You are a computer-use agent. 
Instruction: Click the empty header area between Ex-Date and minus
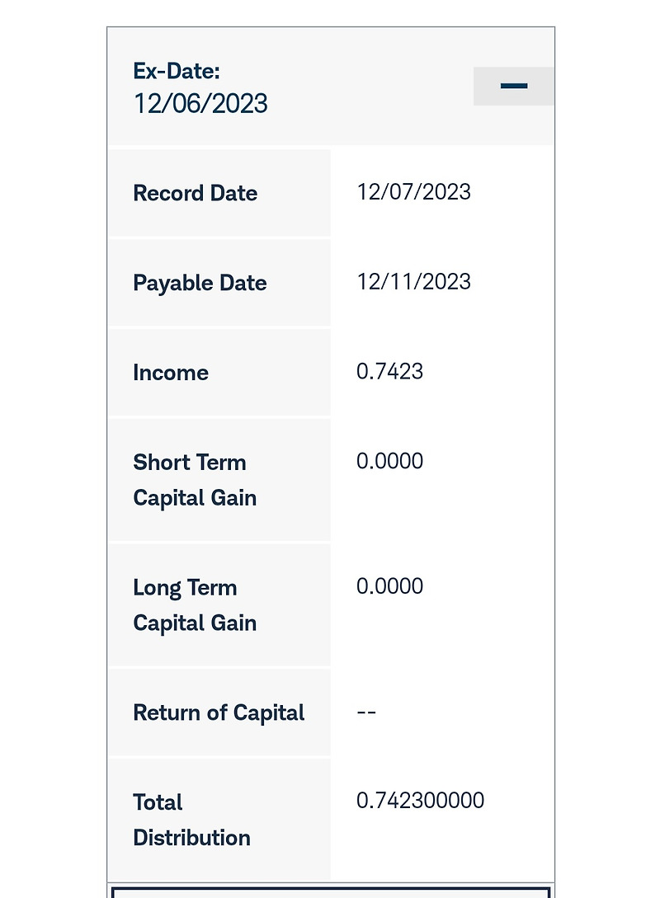(371, 87)
